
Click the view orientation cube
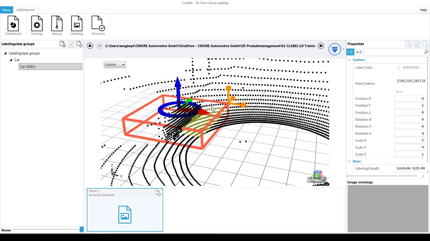coord(317,175)
